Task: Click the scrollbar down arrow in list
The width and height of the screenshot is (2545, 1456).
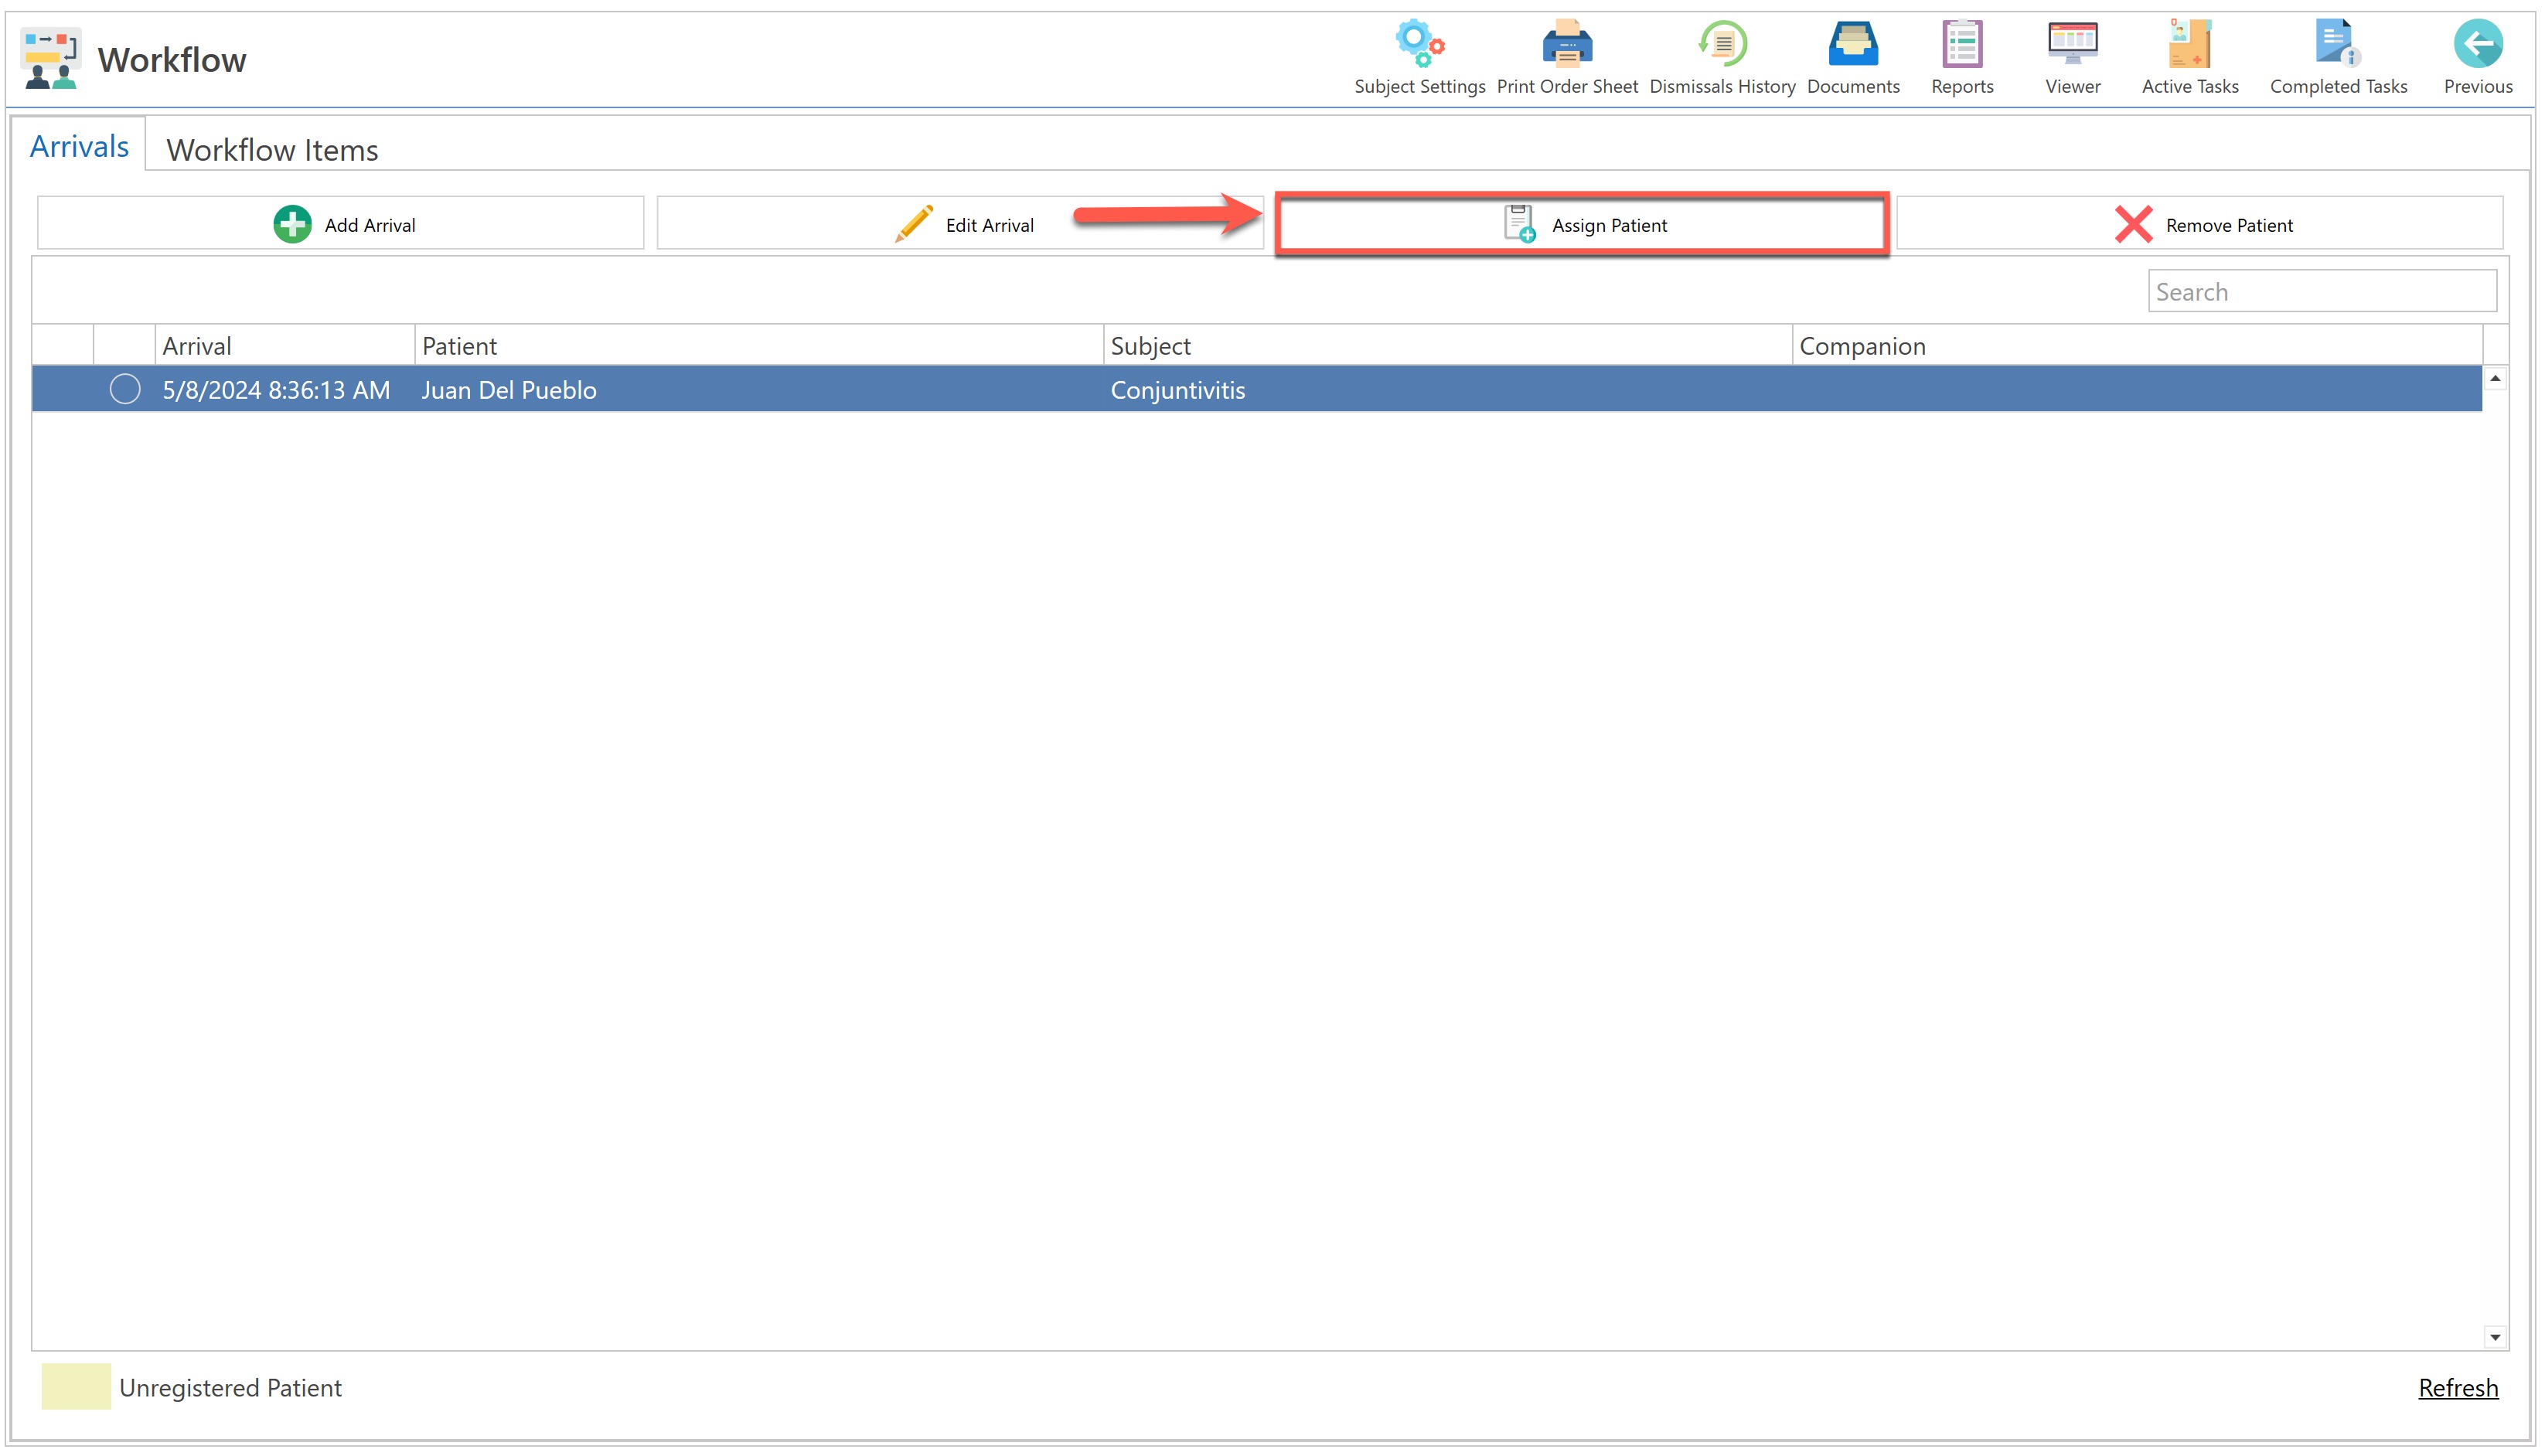Action: tap(2495, 1338)
